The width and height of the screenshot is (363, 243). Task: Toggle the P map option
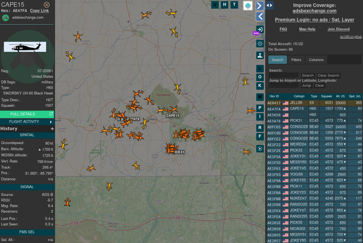pyautogui.click(x=260, y=108)
